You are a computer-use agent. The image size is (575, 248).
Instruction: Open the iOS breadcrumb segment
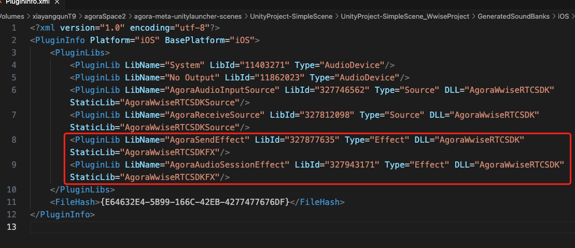click(x=563, y=16)
